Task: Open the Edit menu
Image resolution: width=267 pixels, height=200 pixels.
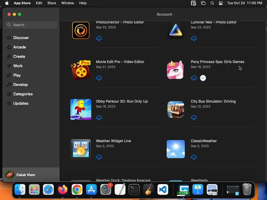Action: coord(39,3)
